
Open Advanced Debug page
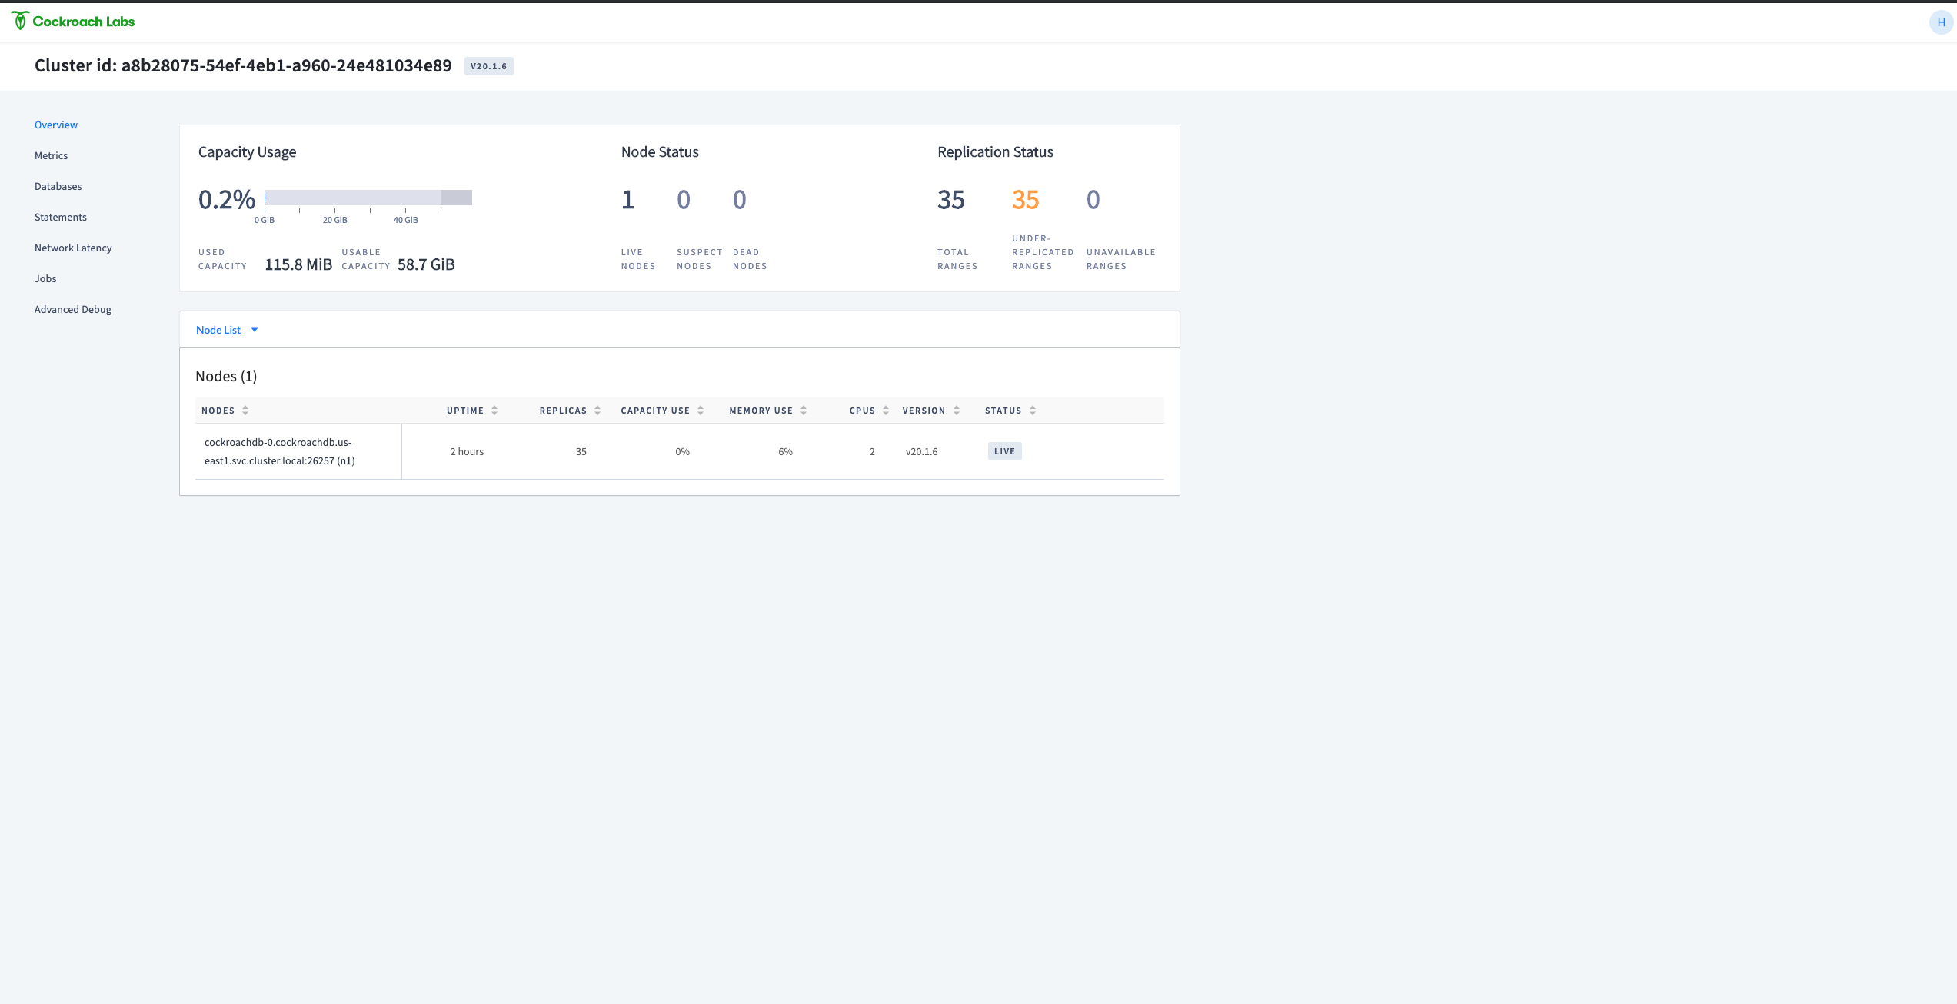coord(73,309)
